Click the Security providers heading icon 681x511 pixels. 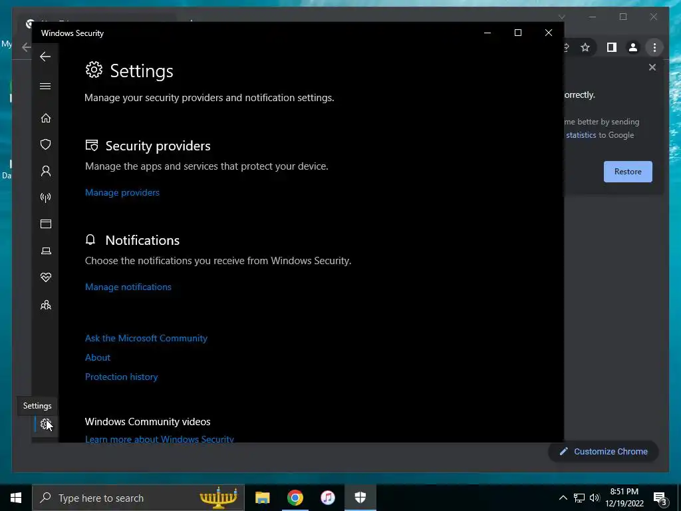click(92, 146)
